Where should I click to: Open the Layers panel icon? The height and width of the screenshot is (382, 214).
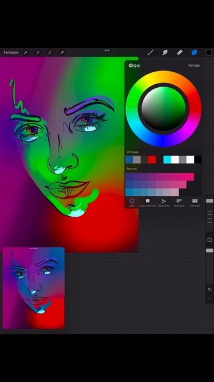pyautogui.click(x=194, y=53)
